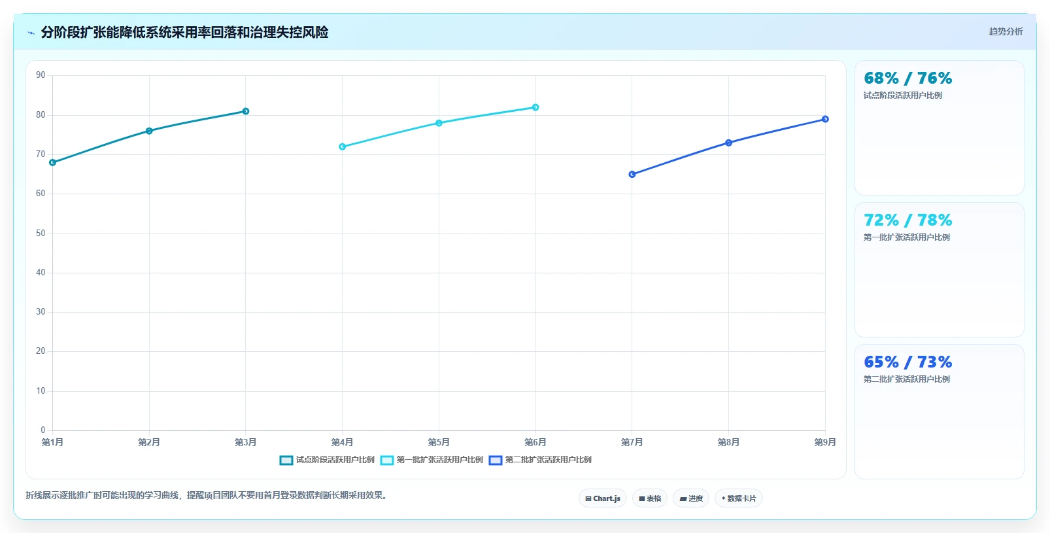Click the 第二批扩张活跃用户比例 card caption
The height and width of the screenshot is (533, 1050).
pos(906,379)
